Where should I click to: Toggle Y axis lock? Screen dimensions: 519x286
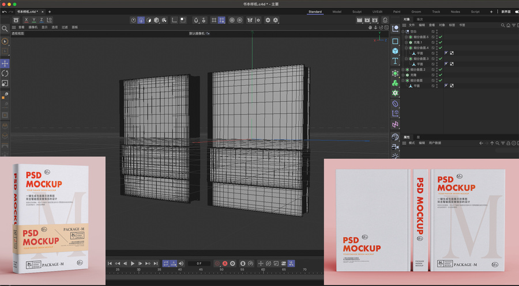34,20
